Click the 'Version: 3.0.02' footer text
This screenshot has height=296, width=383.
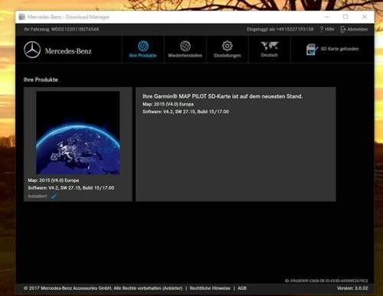pyautogui.click(x=352, y=288)
